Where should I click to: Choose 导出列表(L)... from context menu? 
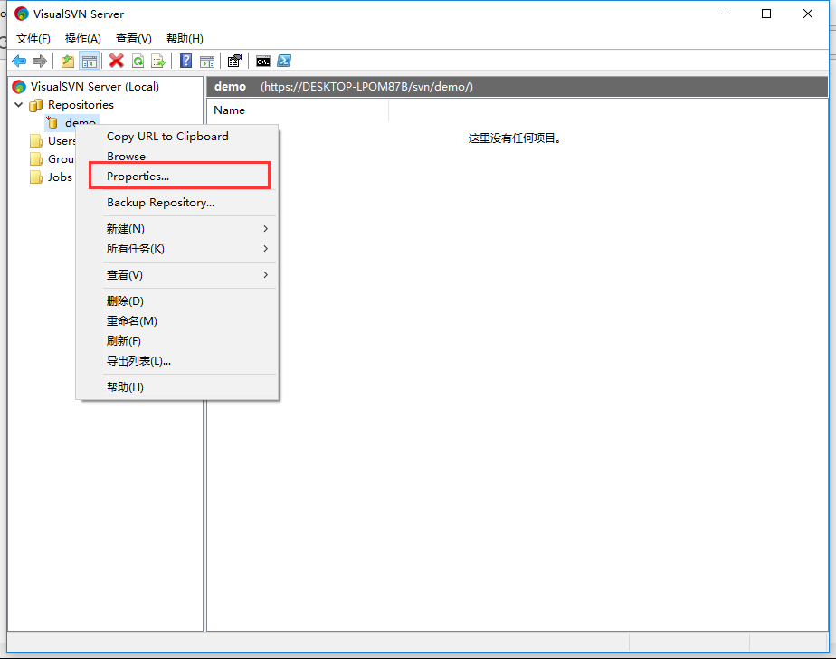(177, 361)
